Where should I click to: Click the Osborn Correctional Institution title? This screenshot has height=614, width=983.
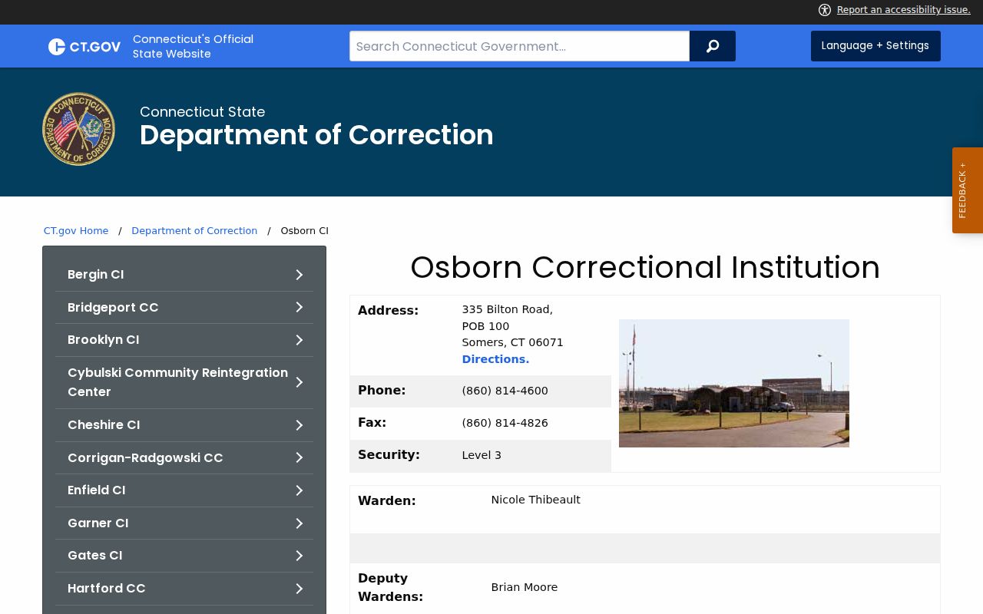645,268
